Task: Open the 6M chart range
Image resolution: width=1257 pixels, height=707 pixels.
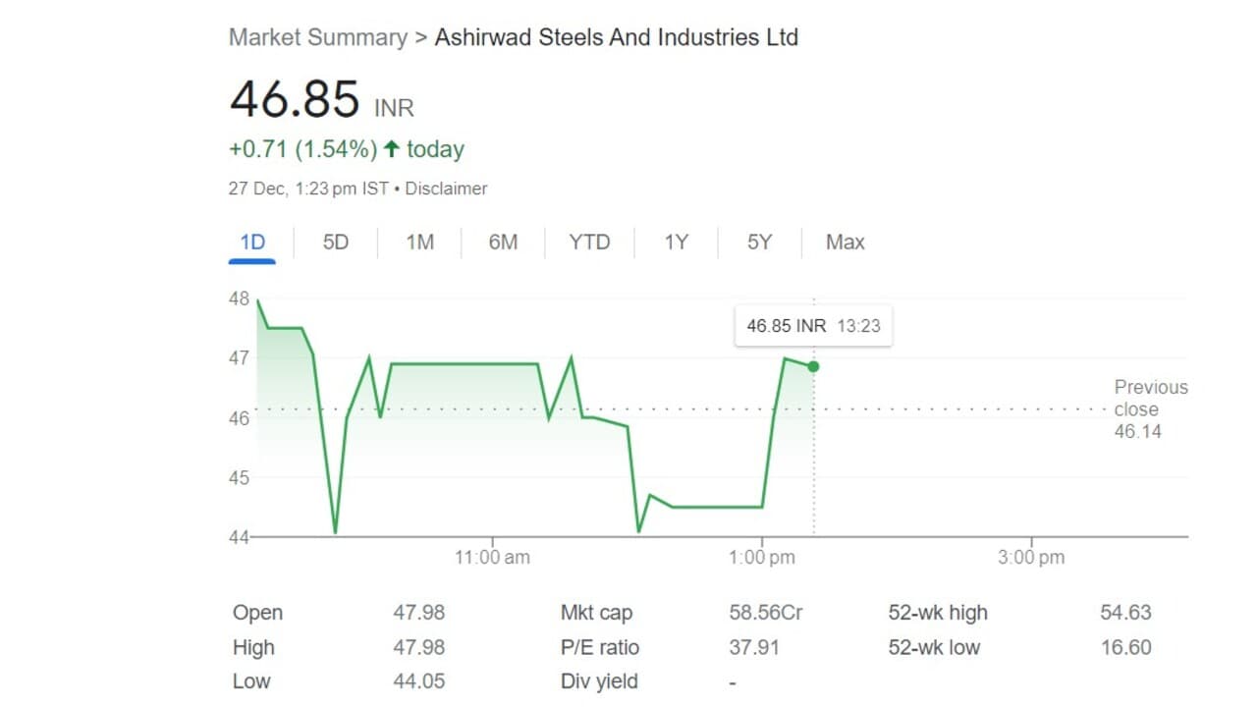Action: [x=503, y=242]
